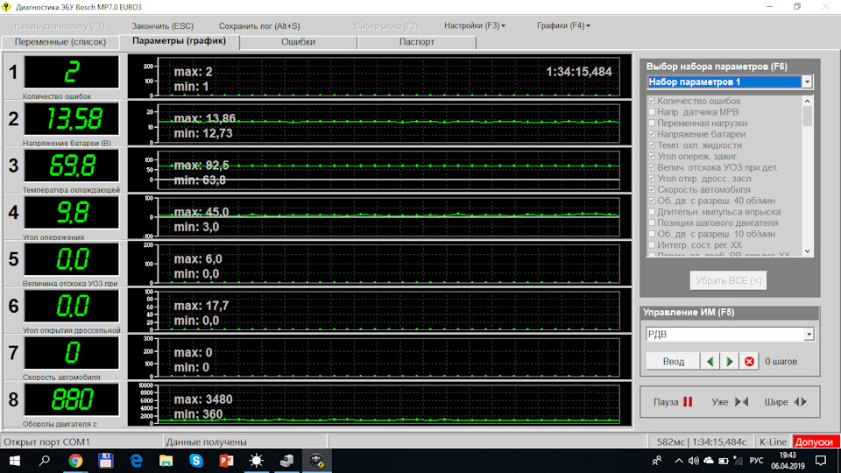Toggle Напряжение батареи checkbox

click(x=652, y=134)
